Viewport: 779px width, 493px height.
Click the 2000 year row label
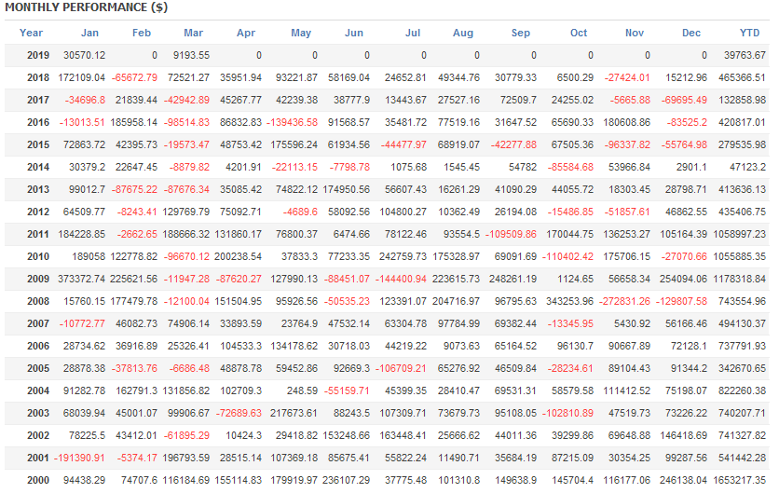click(38, 480)
